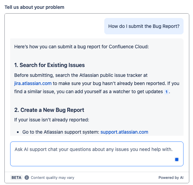Stop the AI response generation
This screenshot has height=185, width=193.
point(177,159)
